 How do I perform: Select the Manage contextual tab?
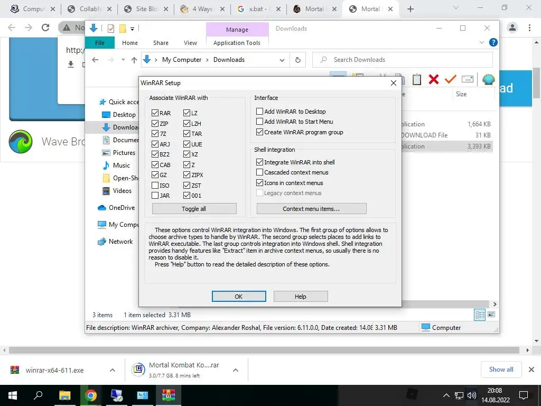tap(237, 30)
